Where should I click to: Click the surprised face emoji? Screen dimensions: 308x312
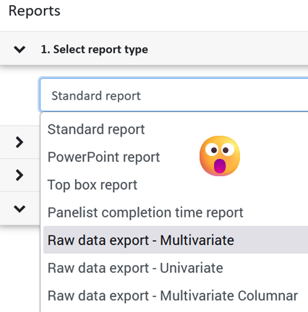pyautogui.click(x=220, y=156)
